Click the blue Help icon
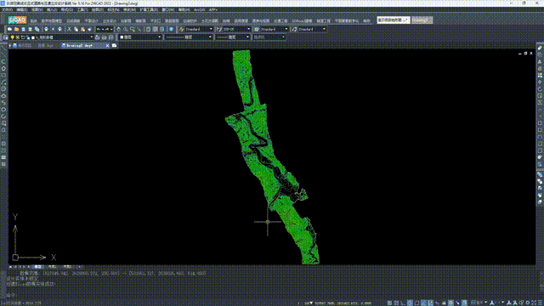The width and height of the screenshot is (544, 306). pyautogui.click(x=172, y=29)
